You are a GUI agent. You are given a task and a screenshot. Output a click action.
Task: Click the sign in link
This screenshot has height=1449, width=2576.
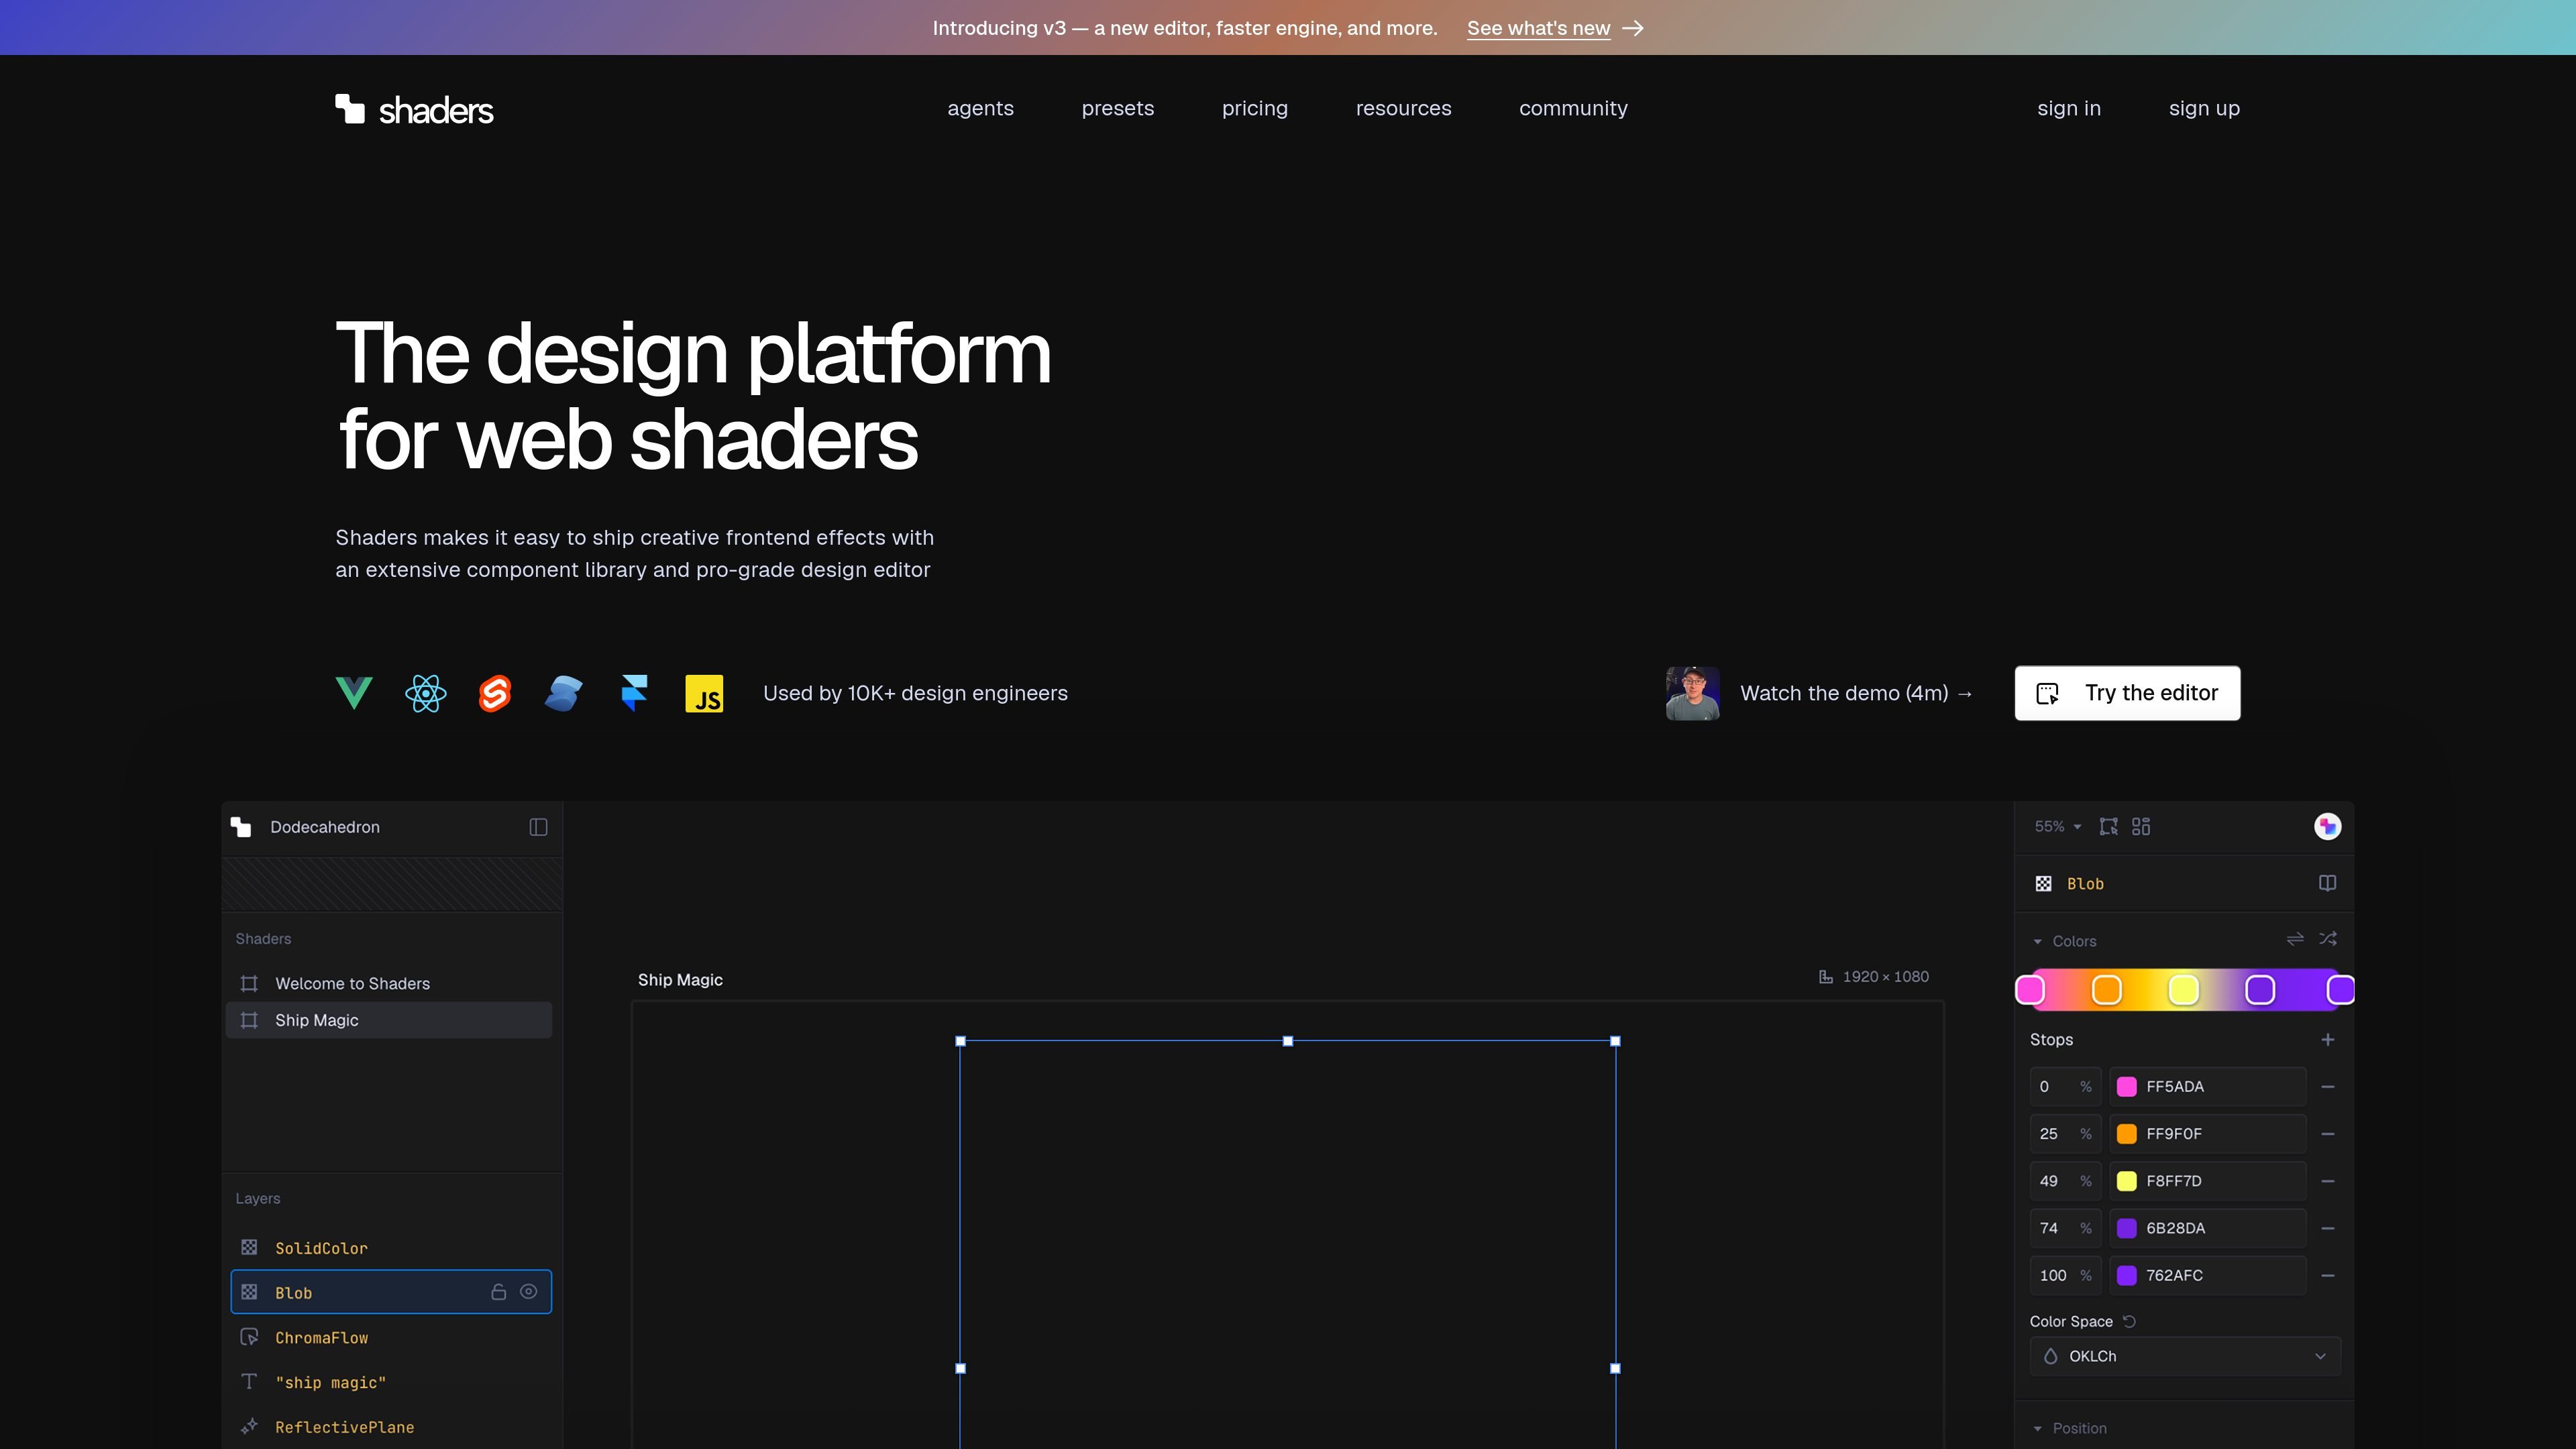[x=2068, y=108]
